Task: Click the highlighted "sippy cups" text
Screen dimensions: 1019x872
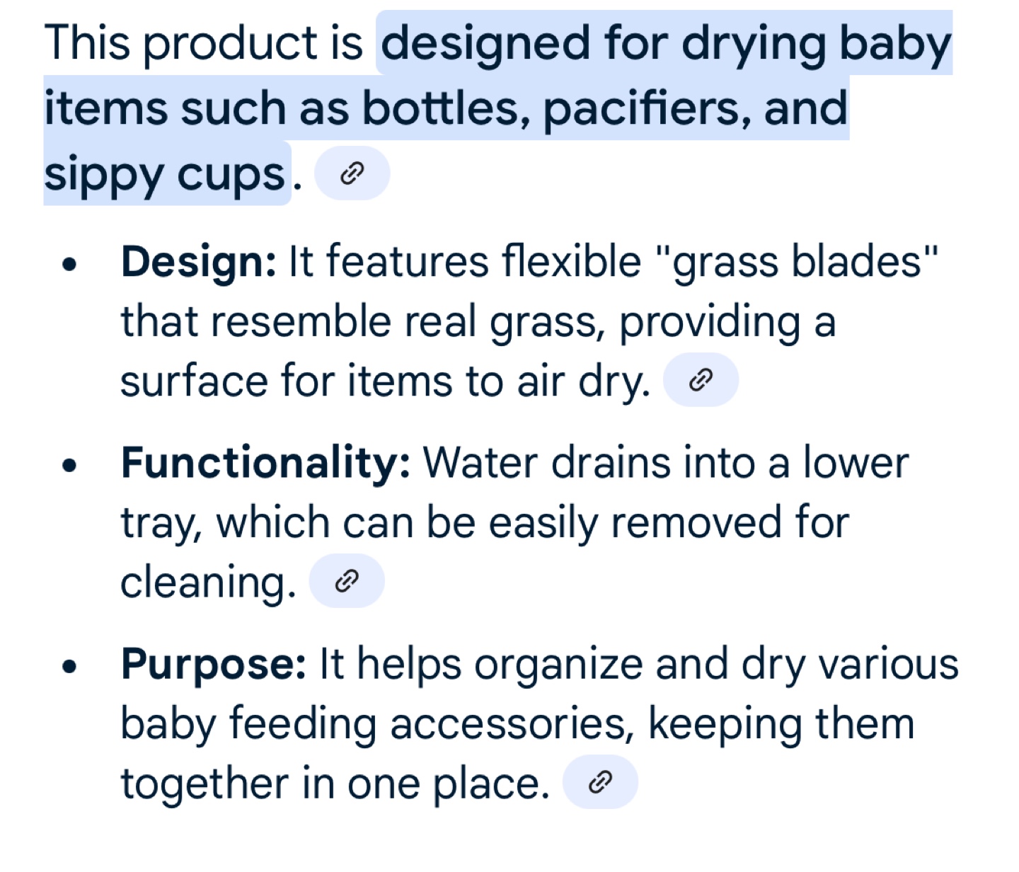Action: click(x=165, y=174)
